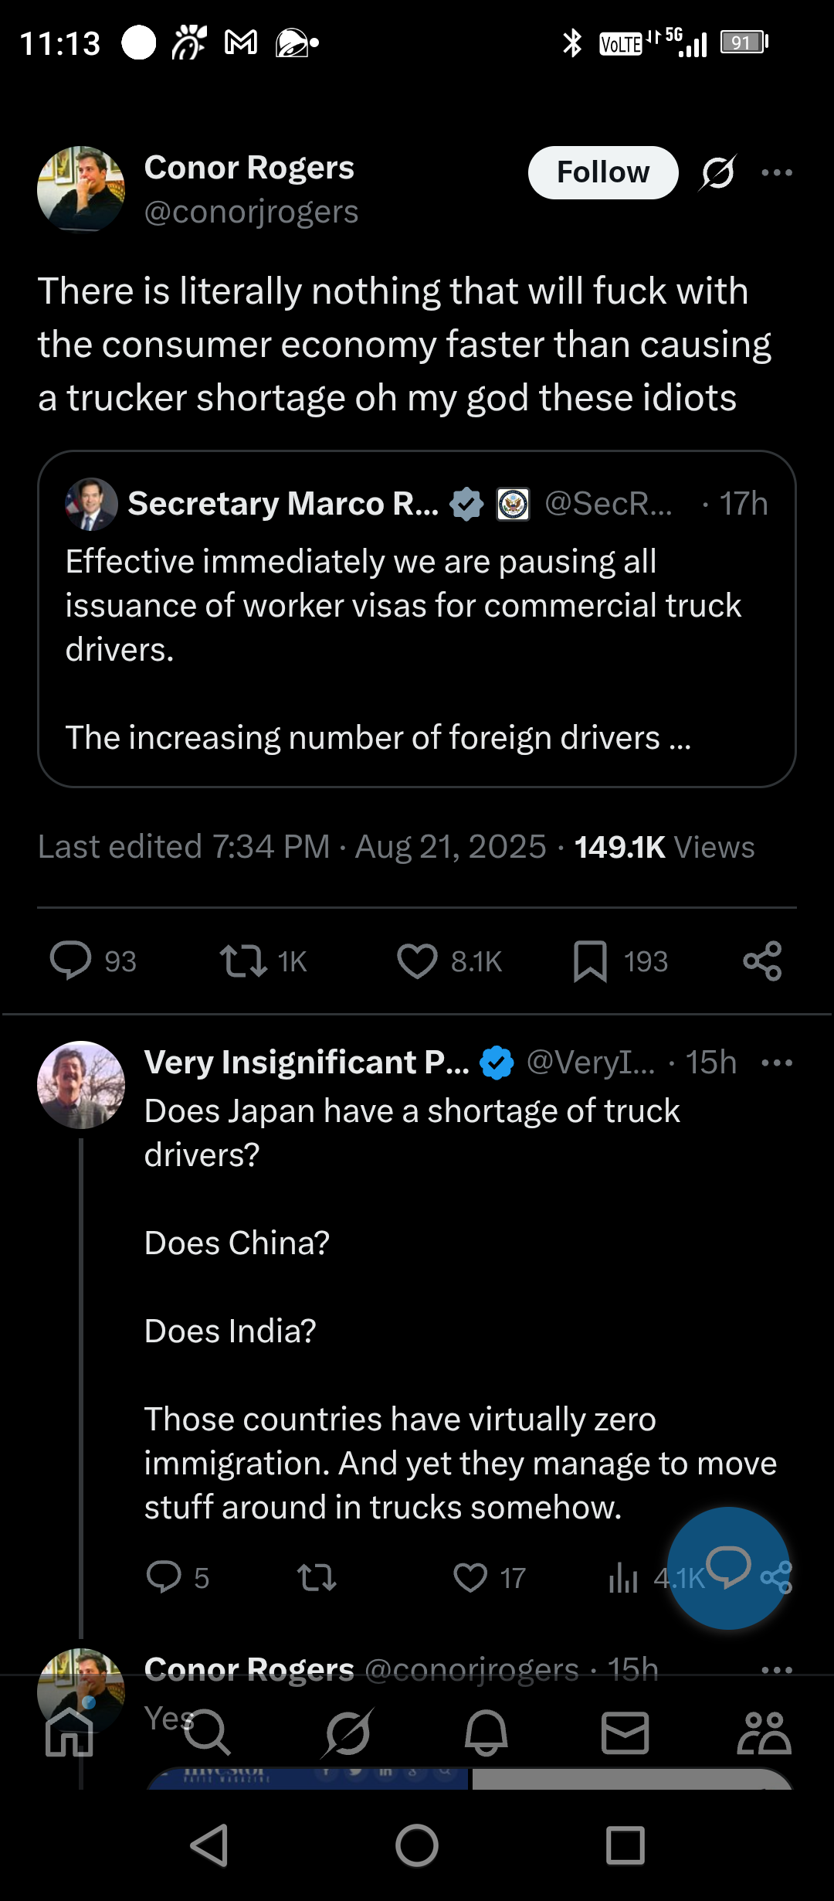The height and width of the screenshot is (1901, 834).
Task: Repost the Very Insignificant reply
Action: pos(317,1578)
